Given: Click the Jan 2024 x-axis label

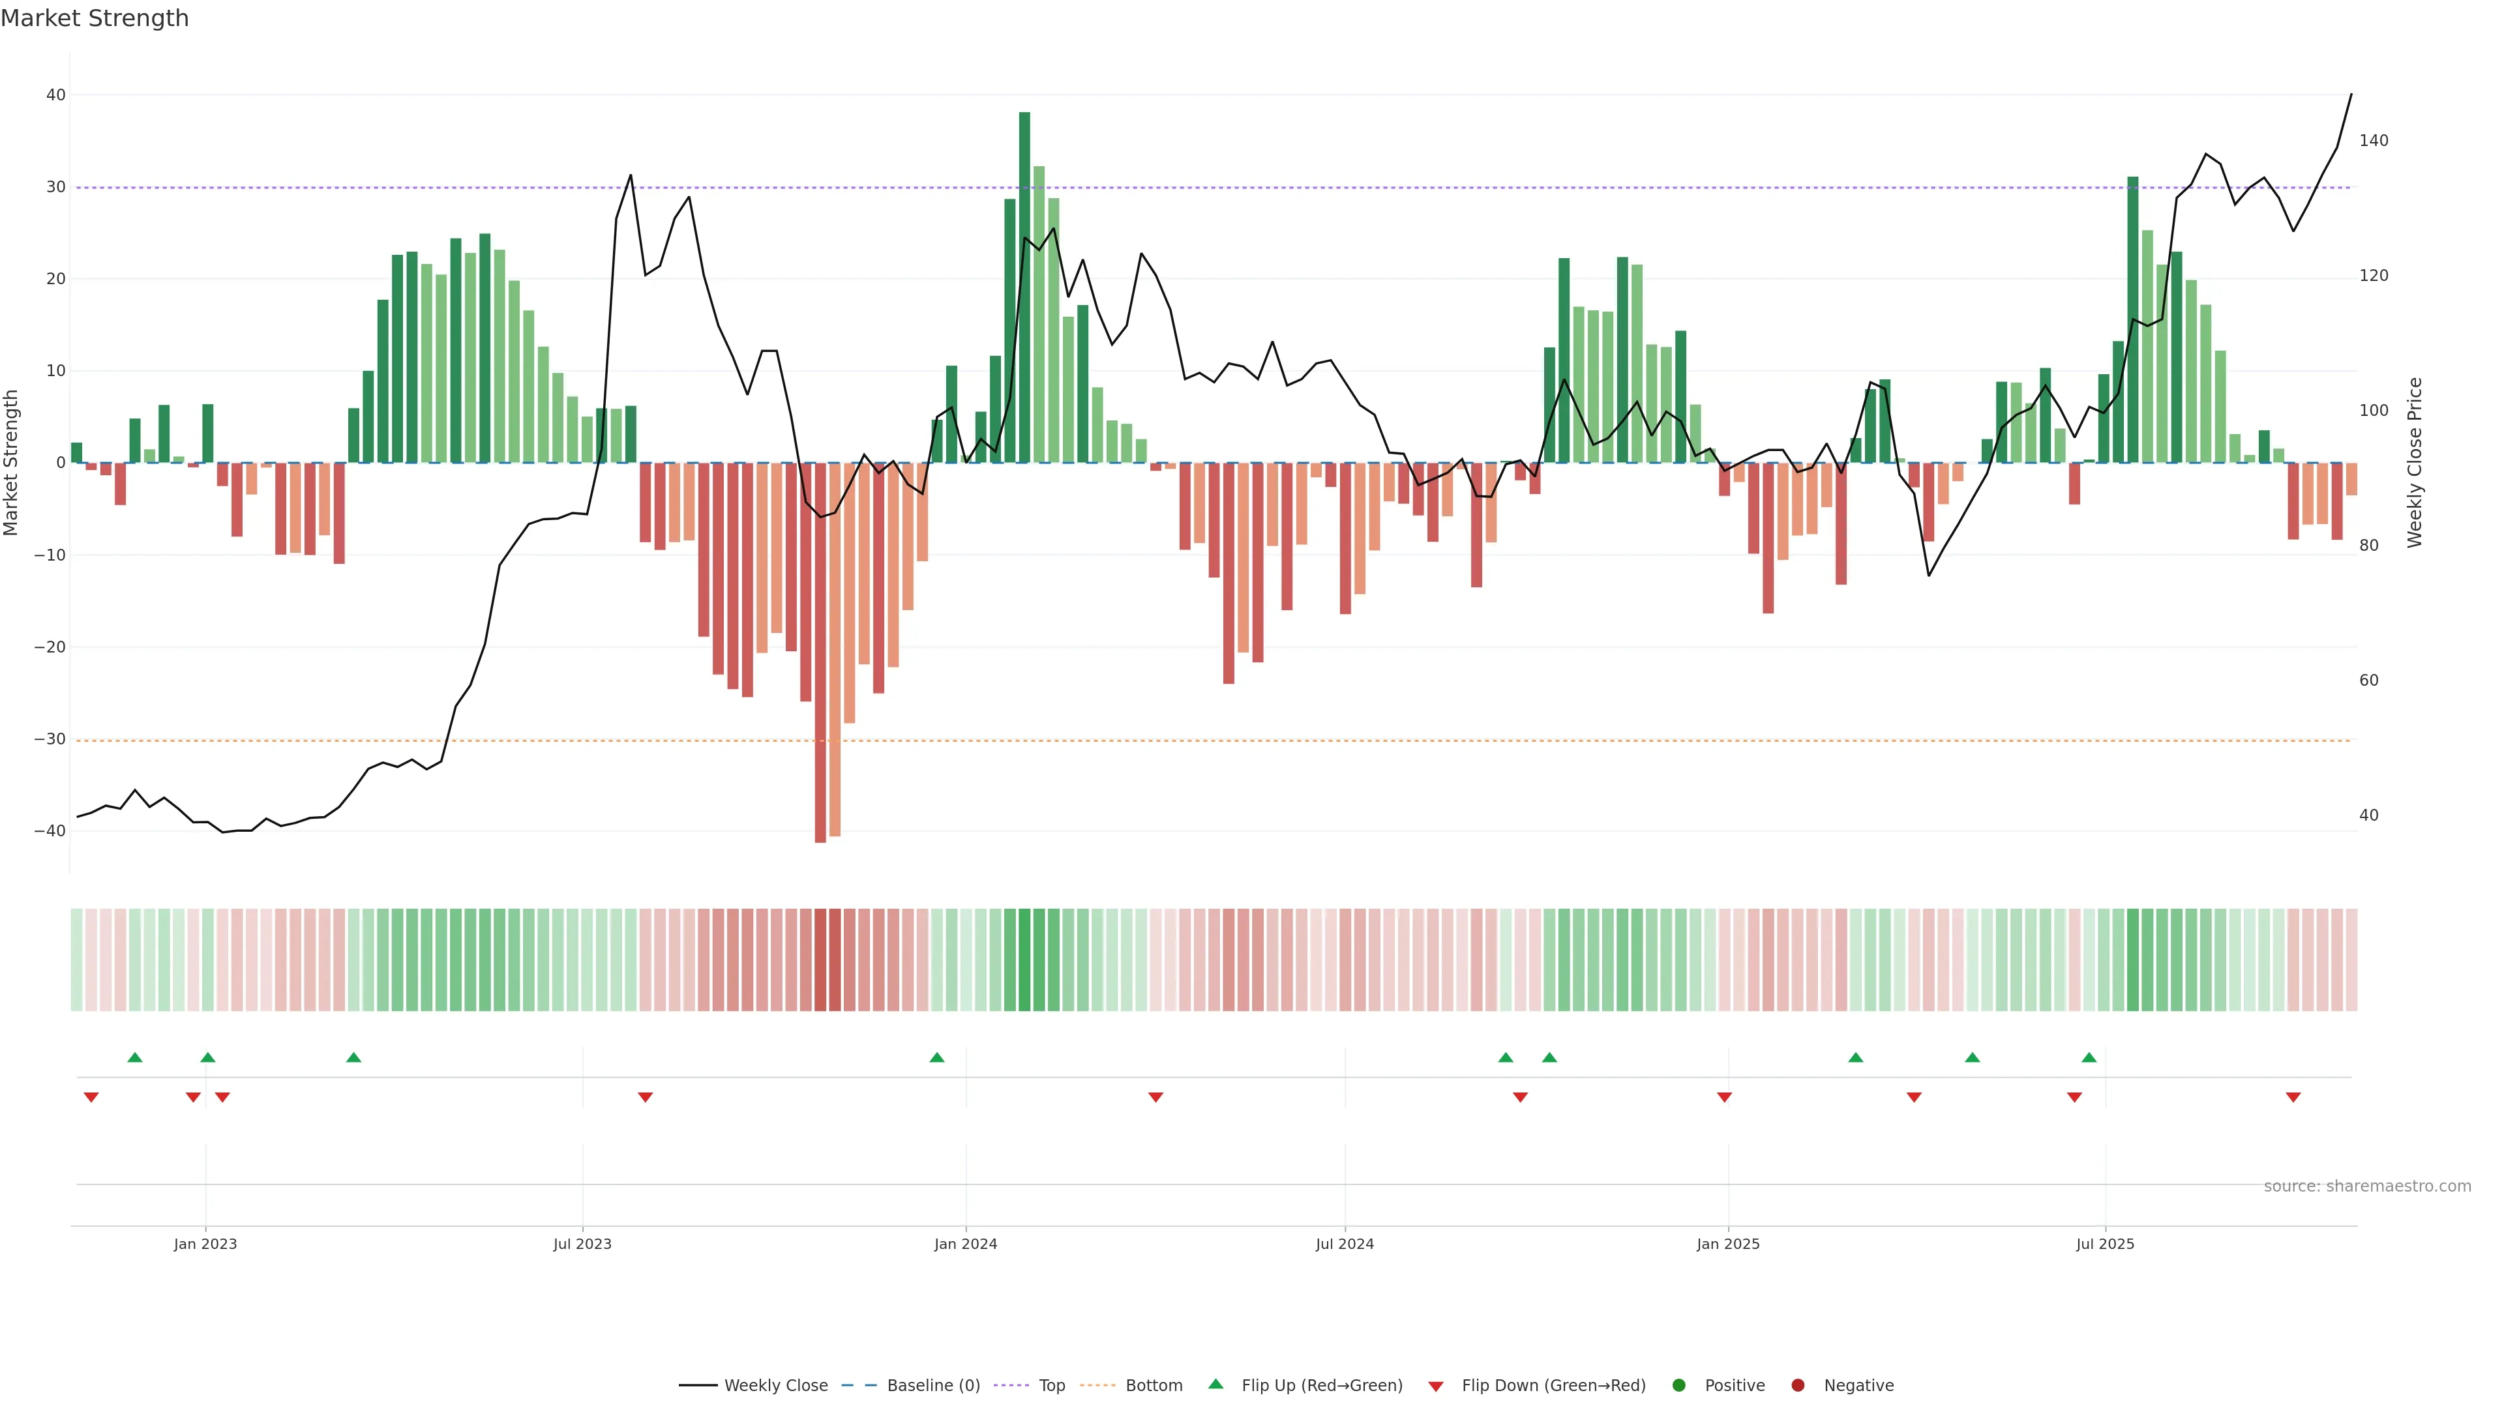Looking at the screenshot, I should point(965,1244).
